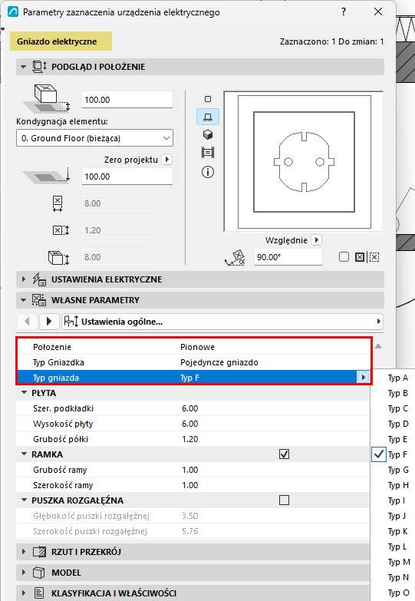
Task: Click the socket preview thumbnail
Action: click(304, 161)
